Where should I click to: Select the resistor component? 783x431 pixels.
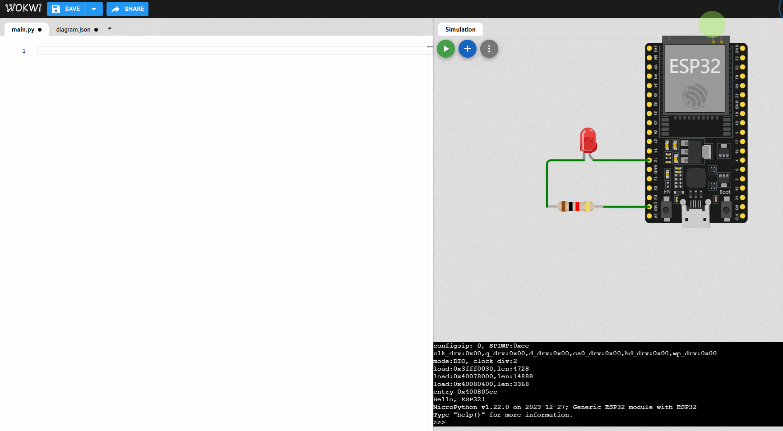click(575, 206)
